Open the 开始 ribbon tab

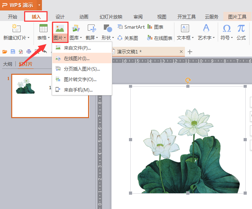point(13,17)
